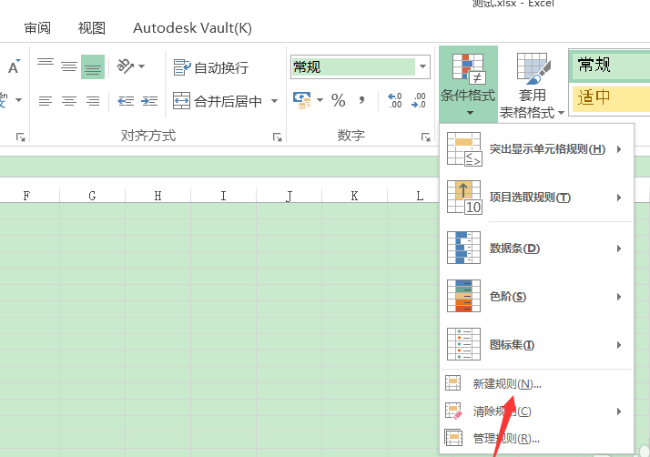Click the increase decimal icon
This screenshot has height=457, width=650.
point(395,100)
